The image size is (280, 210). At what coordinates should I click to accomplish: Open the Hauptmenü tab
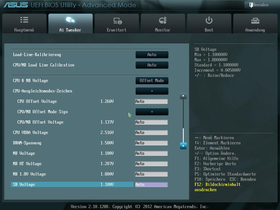pos(24,24)
